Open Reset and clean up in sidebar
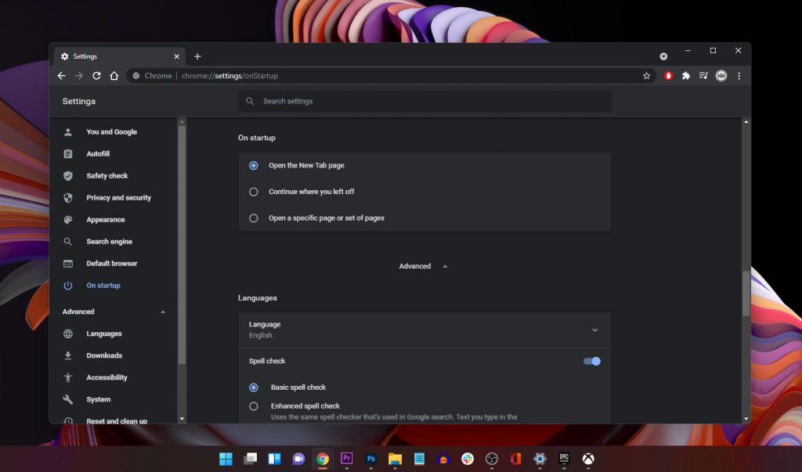 (117, 421)
